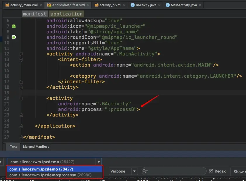
Task: Switch to the AndroidManifest.xml tab
Action: pyautogui.click(x=69, y=5)
